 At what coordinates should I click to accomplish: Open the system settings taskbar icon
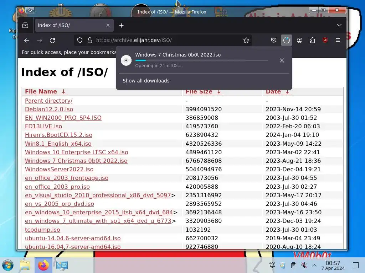click(x=62, y=265)
